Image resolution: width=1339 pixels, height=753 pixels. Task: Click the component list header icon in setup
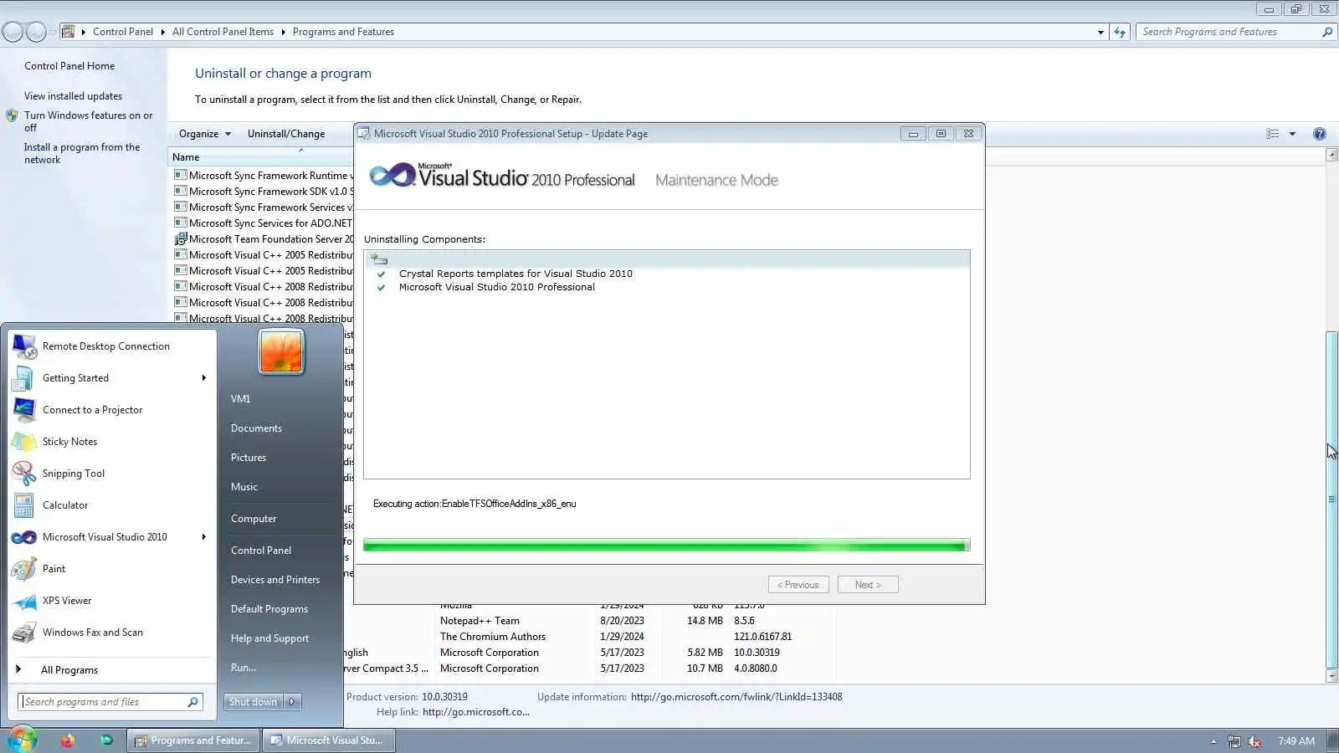pos(379,259)
